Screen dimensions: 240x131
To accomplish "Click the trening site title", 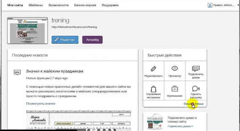I will tap(60, 20).
